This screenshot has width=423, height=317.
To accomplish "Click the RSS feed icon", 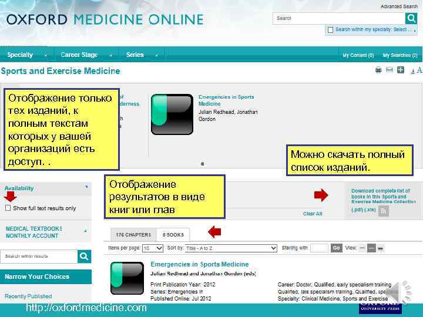I will click(384, 211).
